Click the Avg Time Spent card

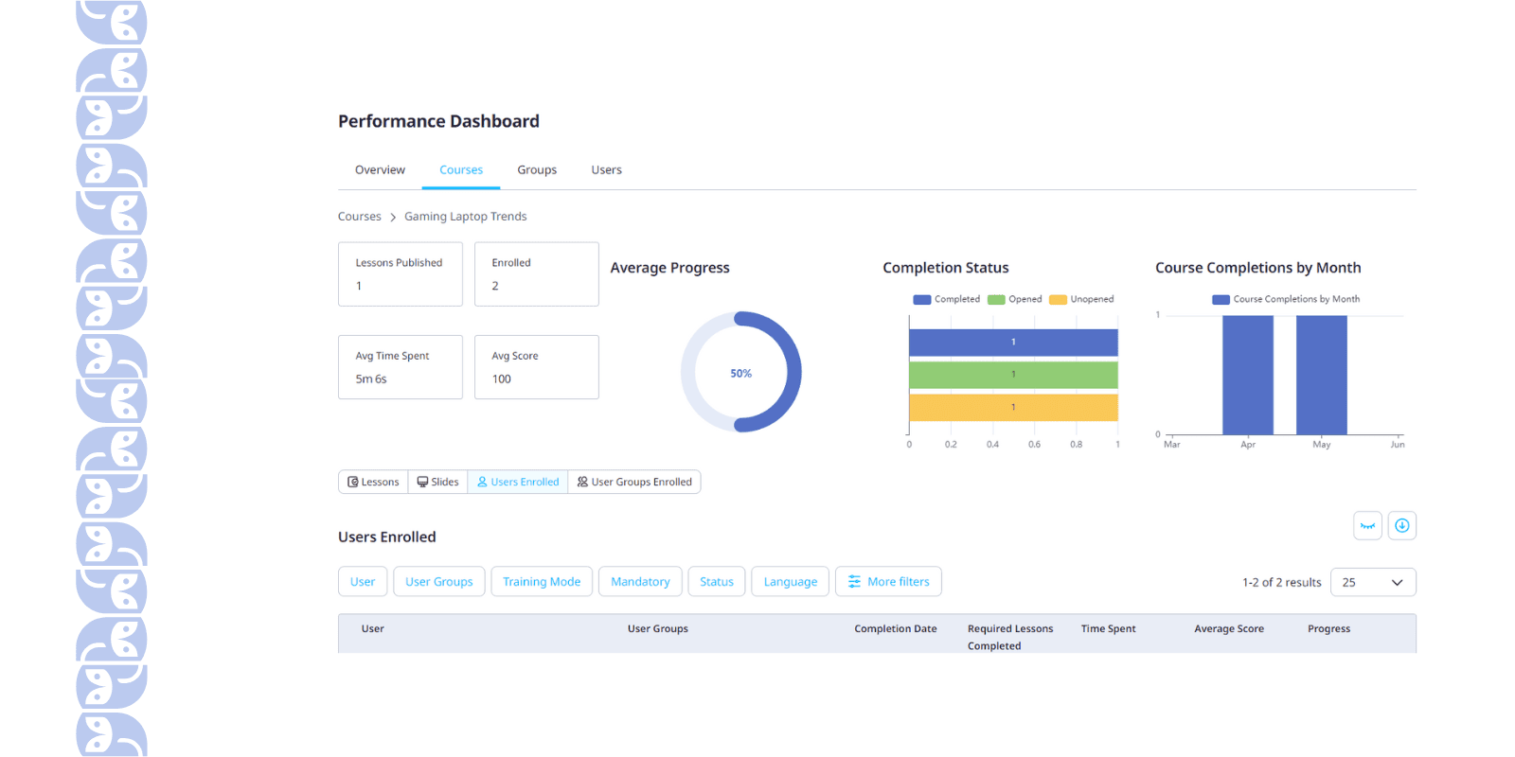401,367
